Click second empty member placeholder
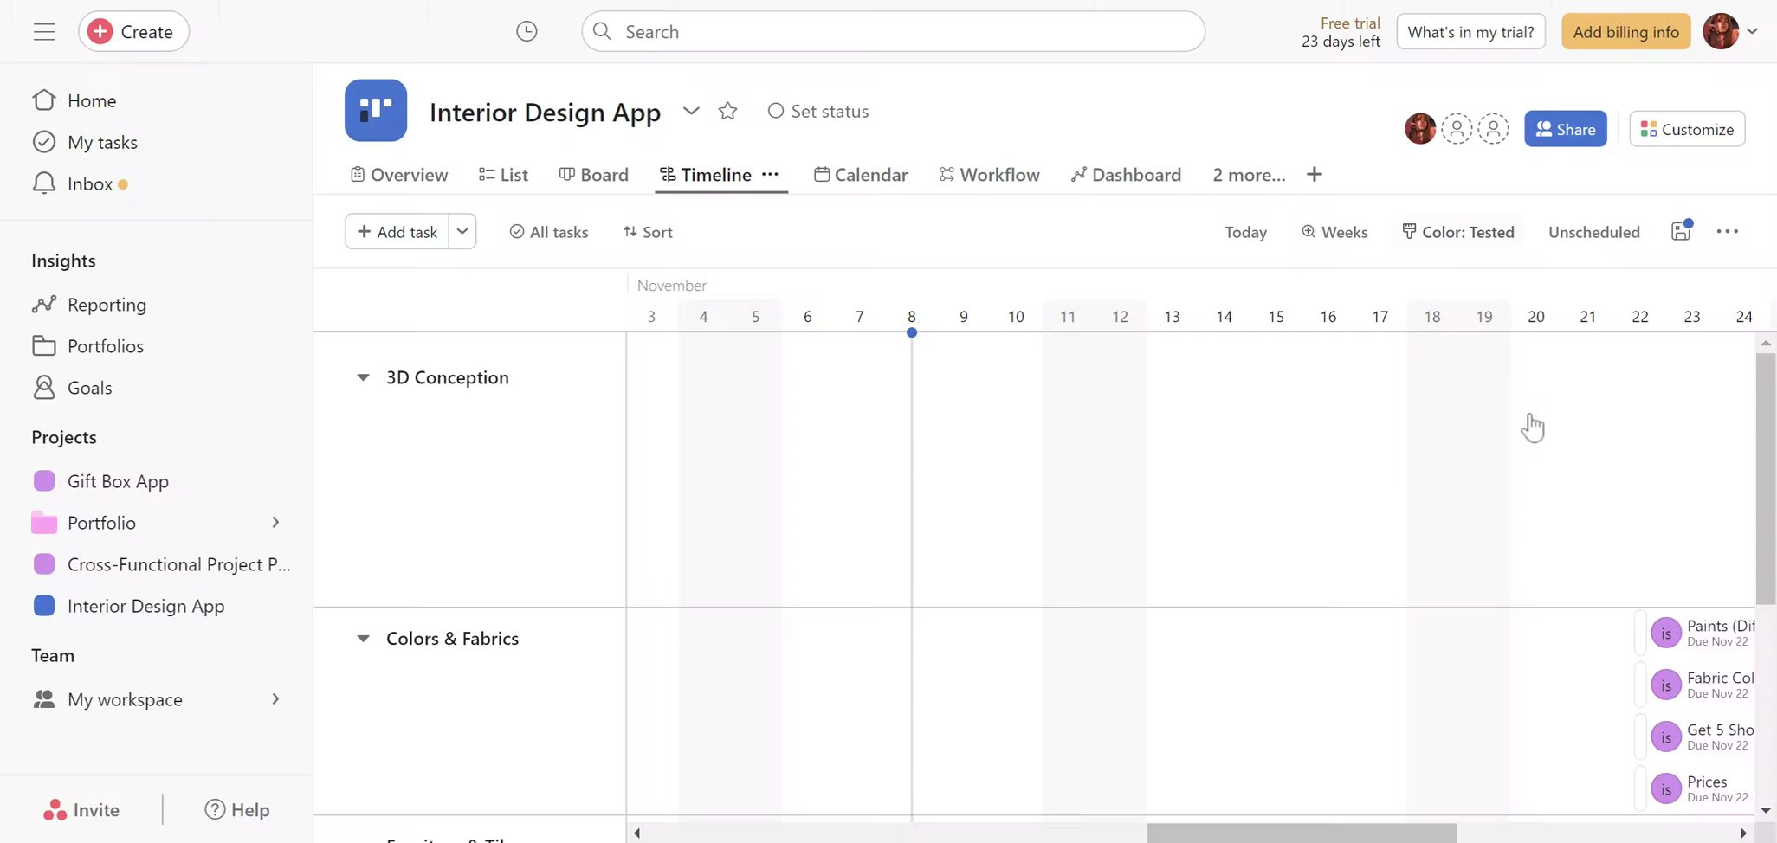 pos(1493,129)
